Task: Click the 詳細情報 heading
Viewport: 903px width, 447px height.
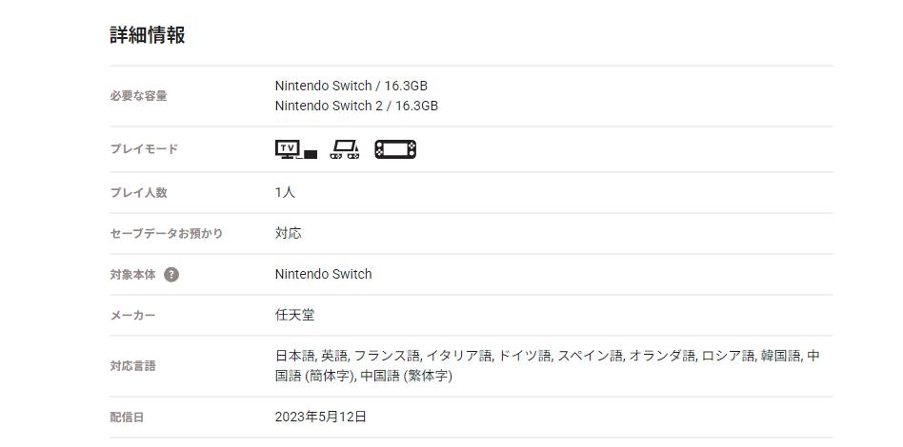Action: [x=148, y=35]
